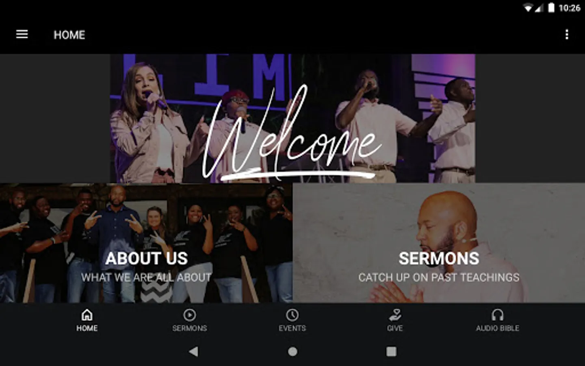
Task: Switch to the Sermons tab label
Action: click(190, 328)
